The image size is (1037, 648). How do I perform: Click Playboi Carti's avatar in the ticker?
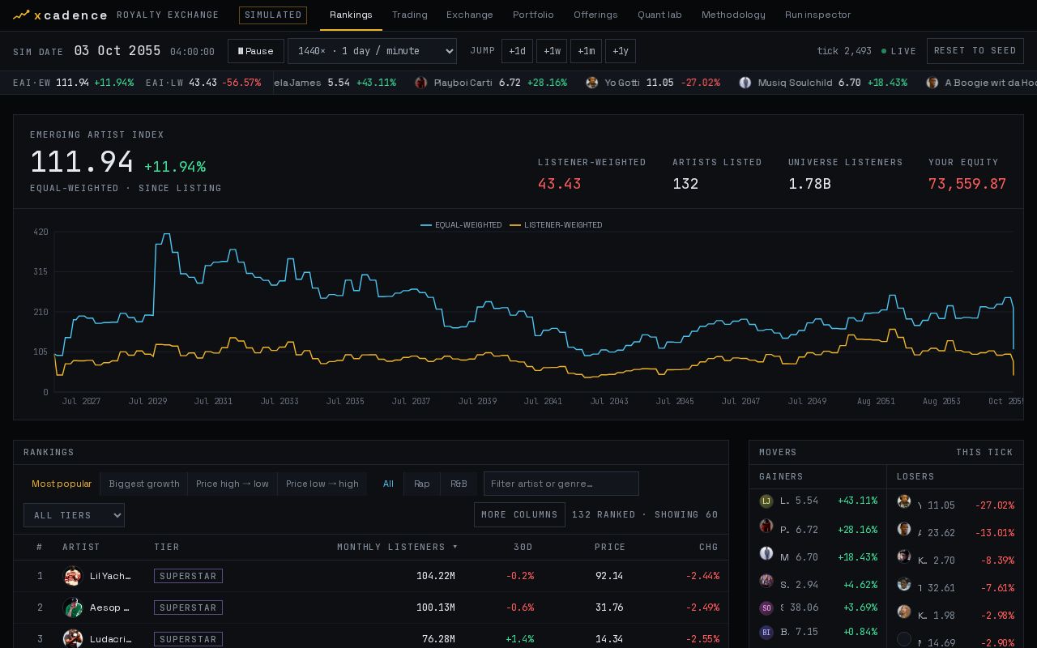click(x=420, y=83)
